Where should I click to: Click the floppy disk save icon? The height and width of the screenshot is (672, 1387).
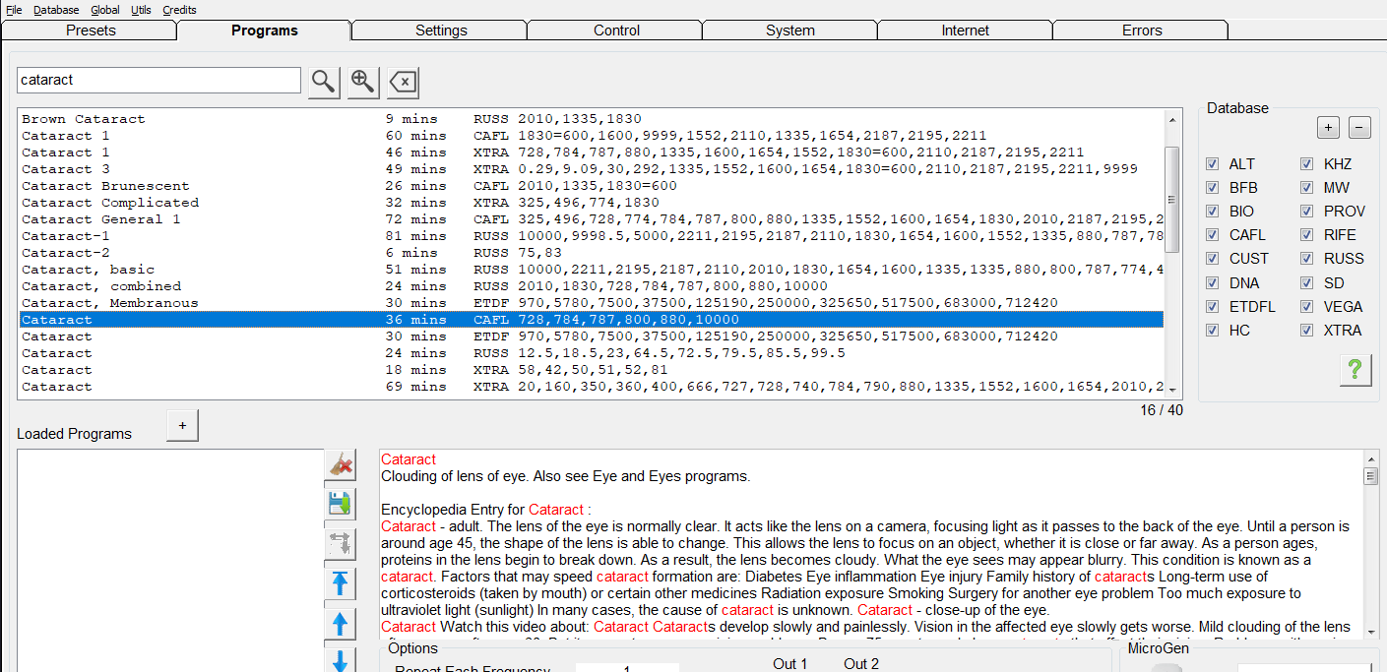[341, 504]
